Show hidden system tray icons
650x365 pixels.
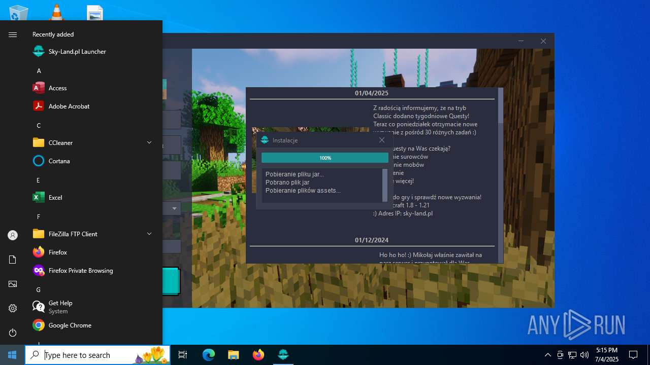click(547, 355)
